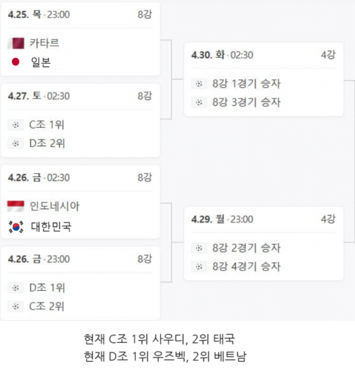Open the 4.27 토 02:30 quarterfinal card
355x373 pixels.
80,120
